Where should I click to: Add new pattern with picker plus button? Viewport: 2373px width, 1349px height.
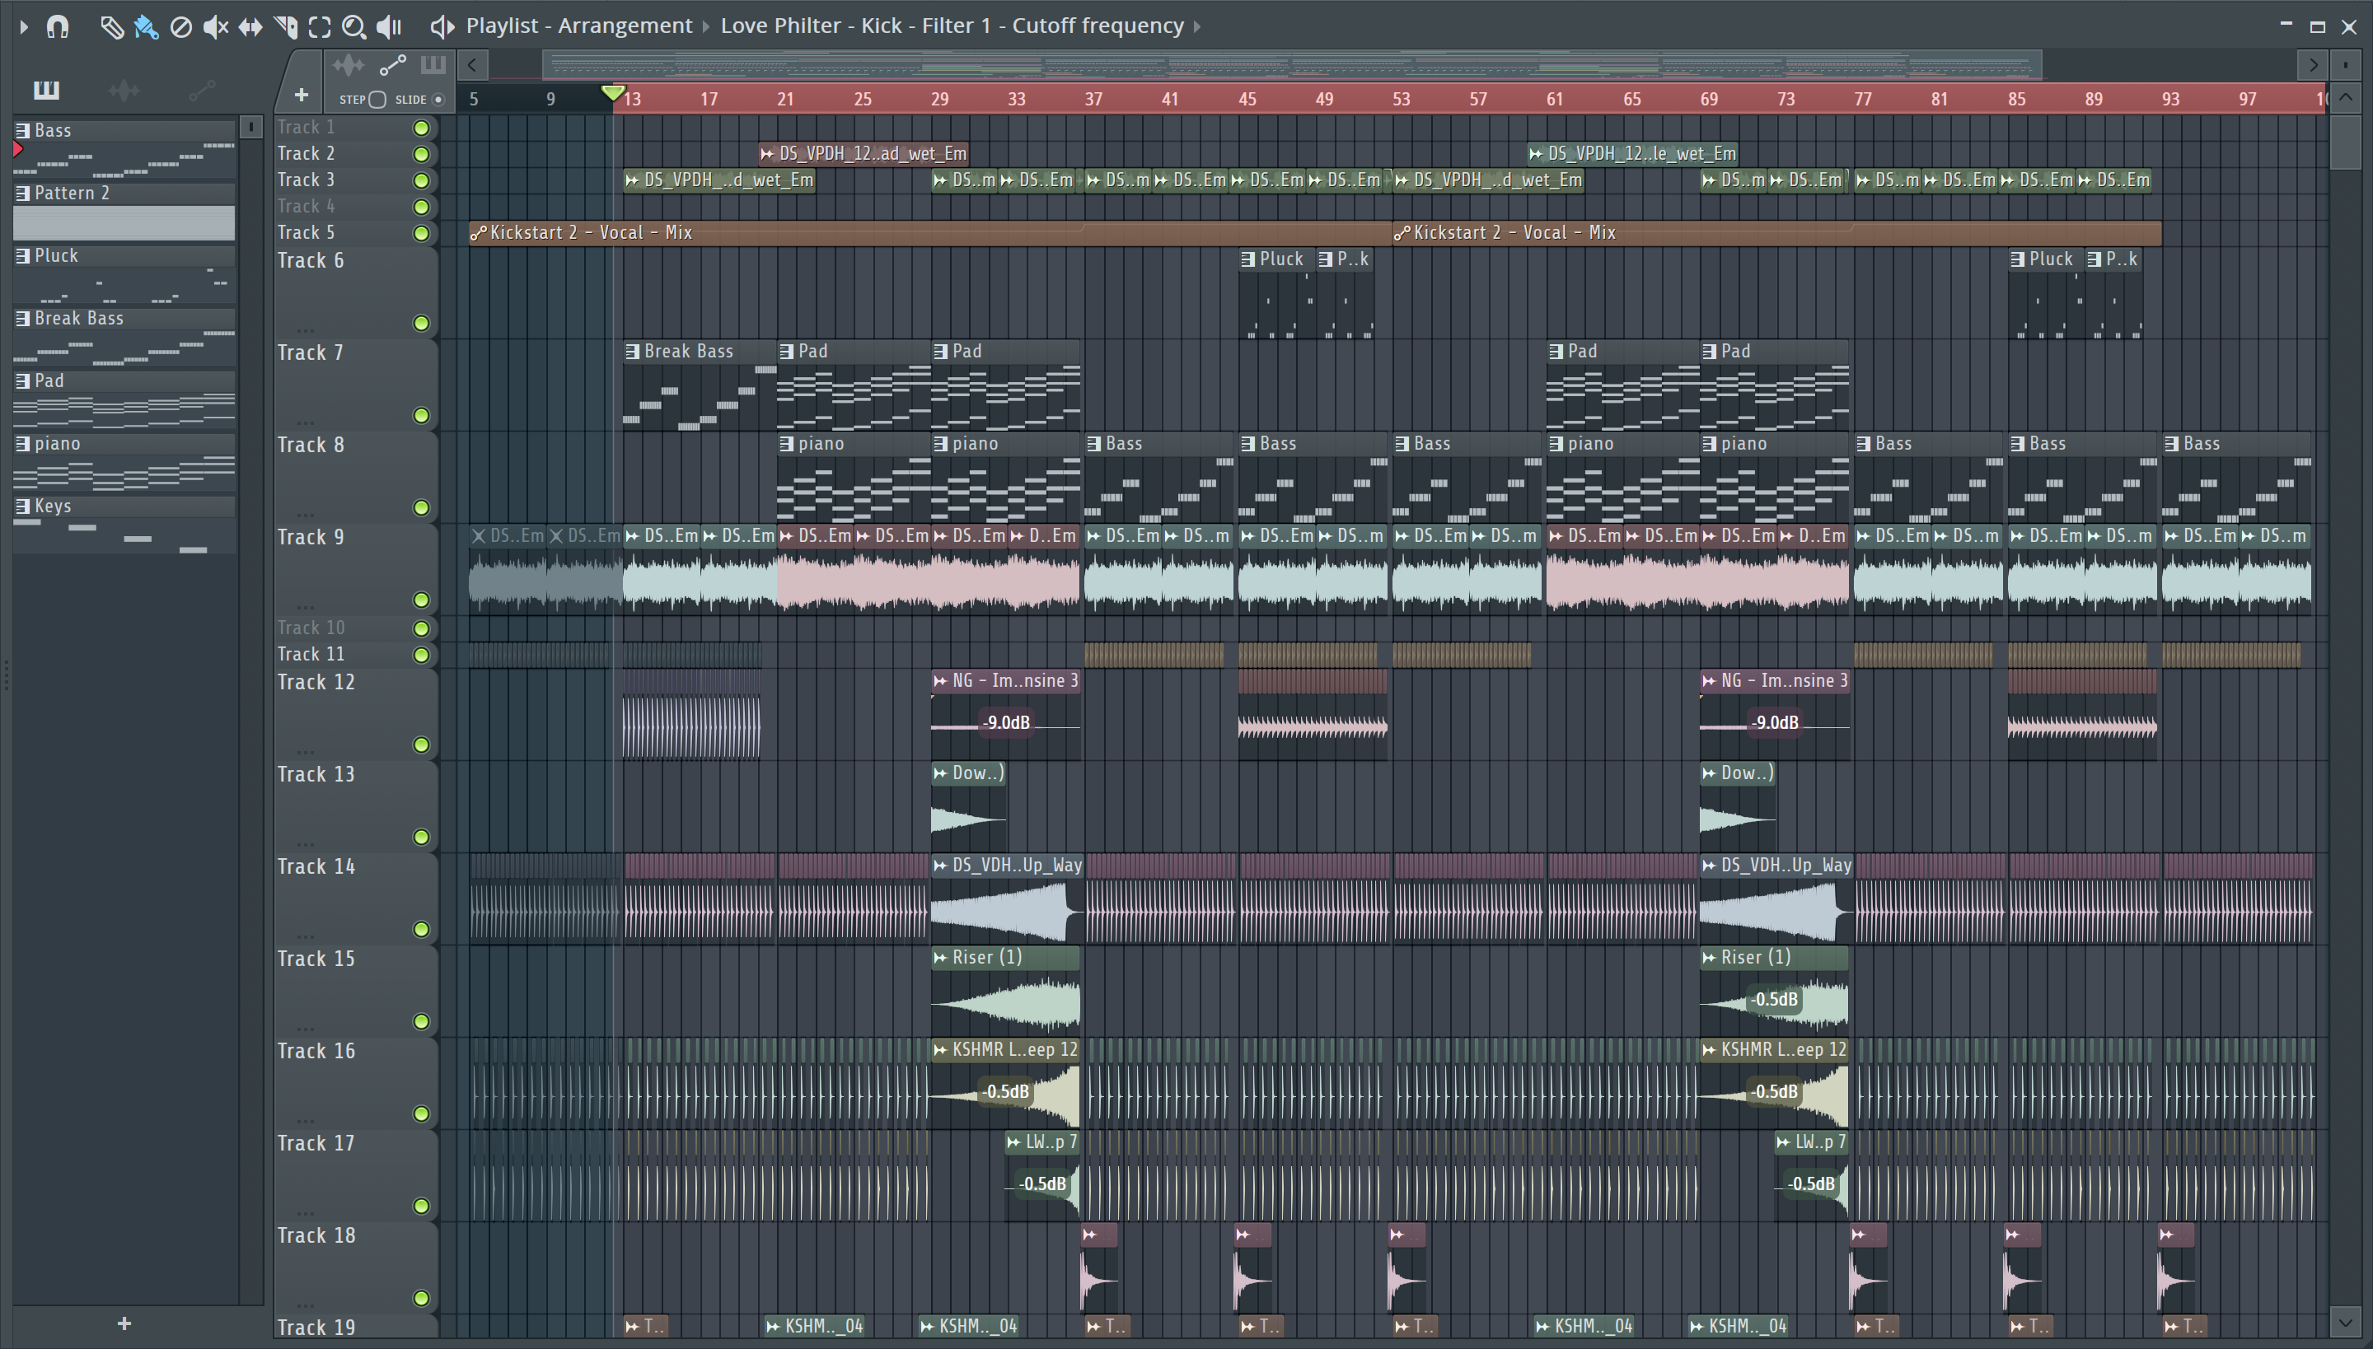124,1324
